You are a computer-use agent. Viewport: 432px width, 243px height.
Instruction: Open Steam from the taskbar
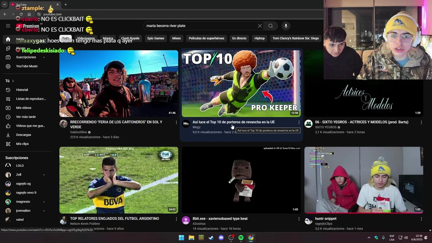click(211, 238)
